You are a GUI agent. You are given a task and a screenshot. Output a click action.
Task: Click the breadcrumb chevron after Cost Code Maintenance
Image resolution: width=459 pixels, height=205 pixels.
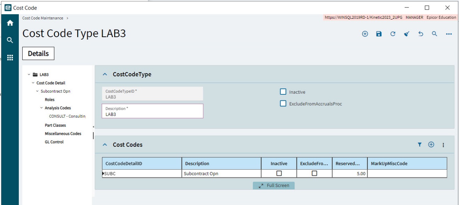(67, 18)
